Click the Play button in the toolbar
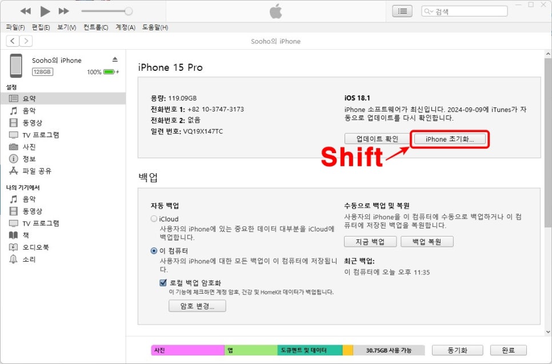This screenshot has width=552, height=364. (x=45, y=11)
